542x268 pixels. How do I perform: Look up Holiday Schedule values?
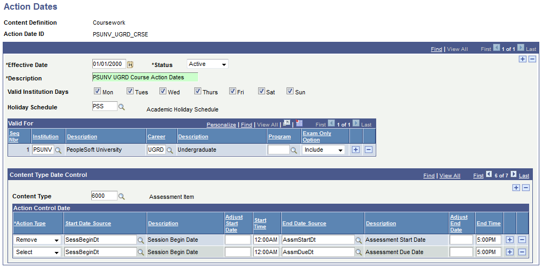click(x=121, y=107)
